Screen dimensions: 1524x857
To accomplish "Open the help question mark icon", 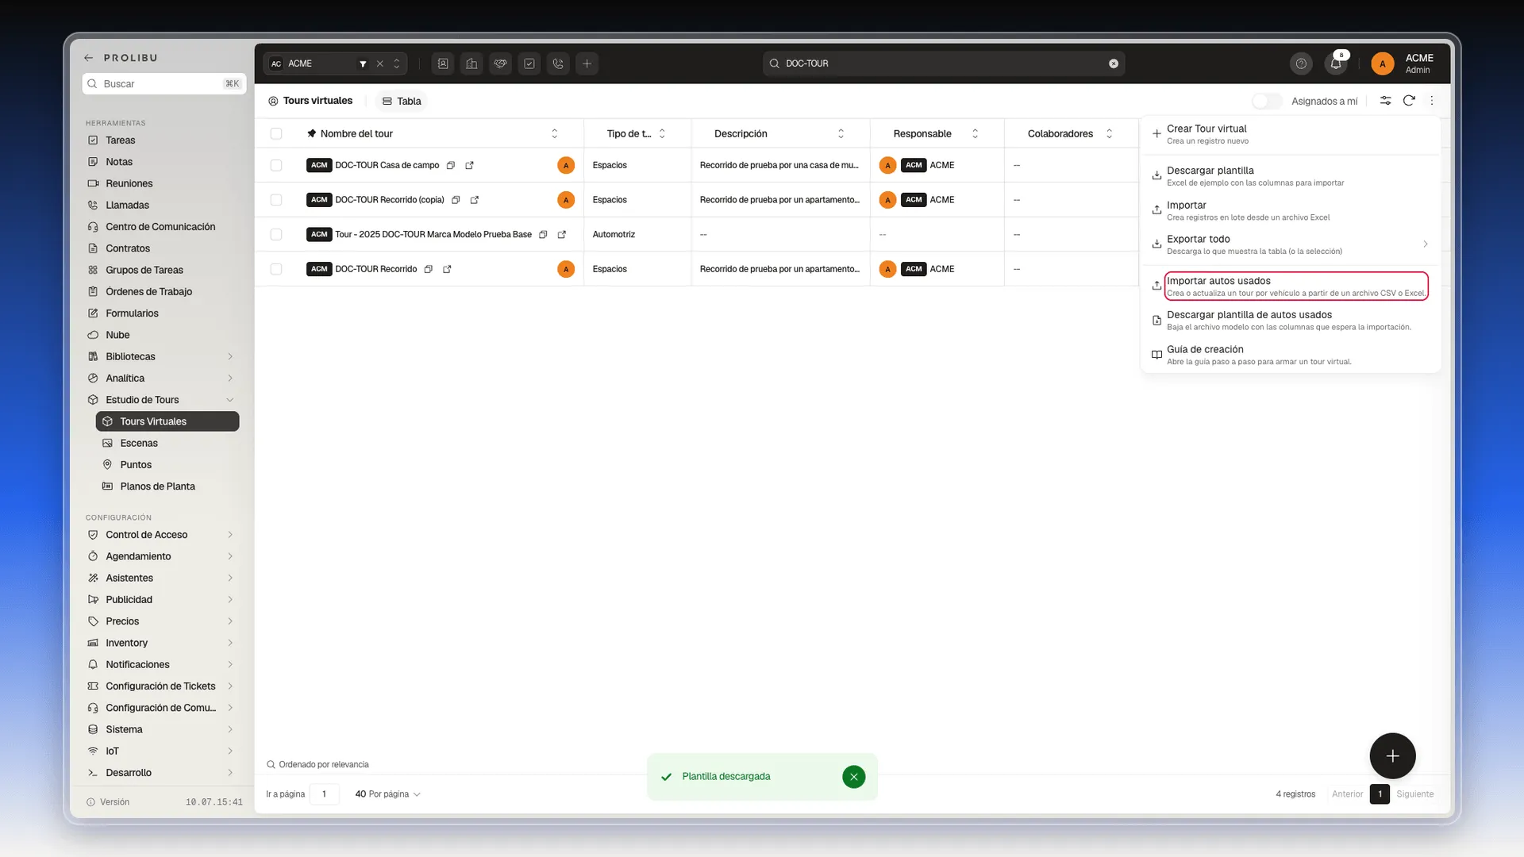I will 1301,63.
